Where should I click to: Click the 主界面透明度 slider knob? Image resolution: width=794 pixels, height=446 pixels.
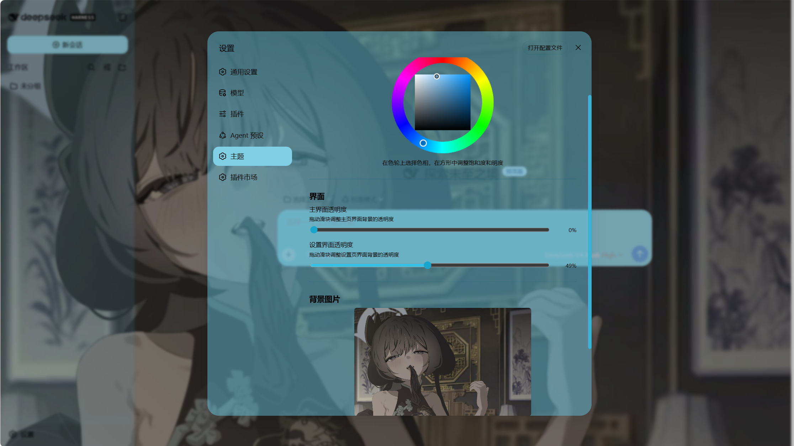314,230
